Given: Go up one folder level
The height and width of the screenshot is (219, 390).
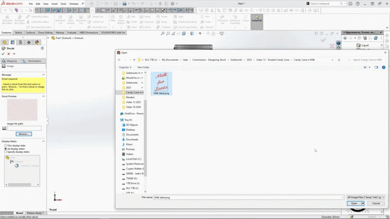Looking at the screenshot, I should (134, 60).
